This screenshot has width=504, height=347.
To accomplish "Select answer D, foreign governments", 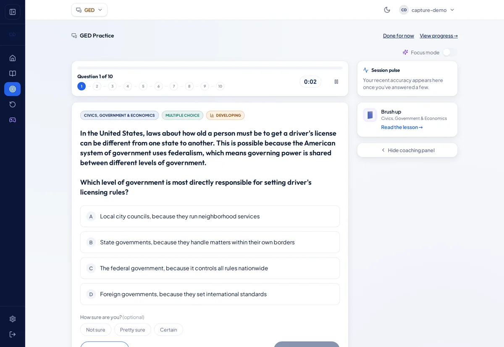I will [210, 294].
